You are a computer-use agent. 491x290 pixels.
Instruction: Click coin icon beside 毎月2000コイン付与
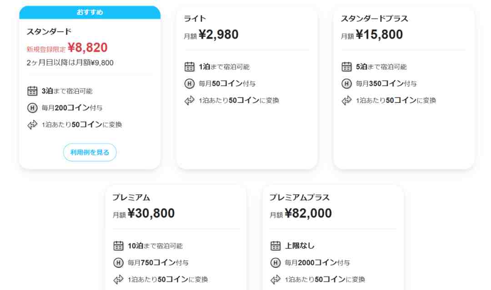(x=276, y=263)
